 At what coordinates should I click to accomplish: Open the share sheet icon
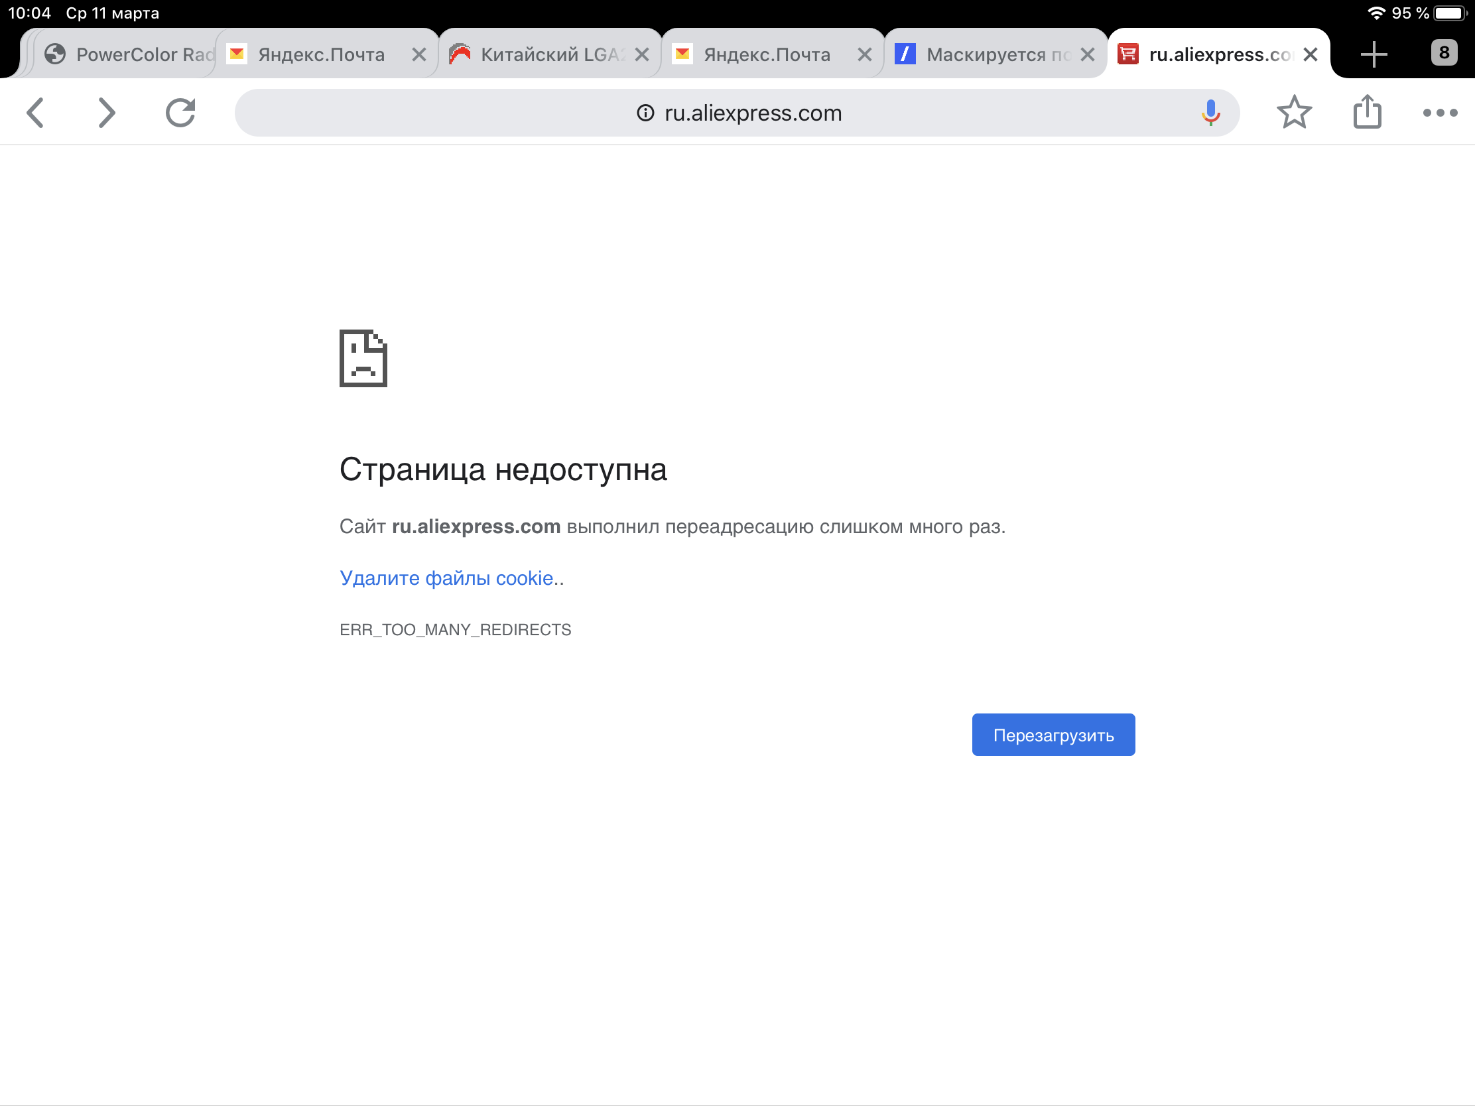(1367, 113)
